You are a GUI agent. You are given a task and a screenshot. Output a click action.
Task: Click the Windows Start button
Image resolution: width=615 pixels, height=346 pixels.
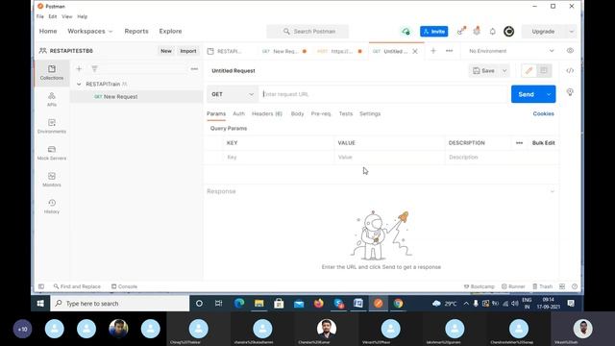click(40, 304)
